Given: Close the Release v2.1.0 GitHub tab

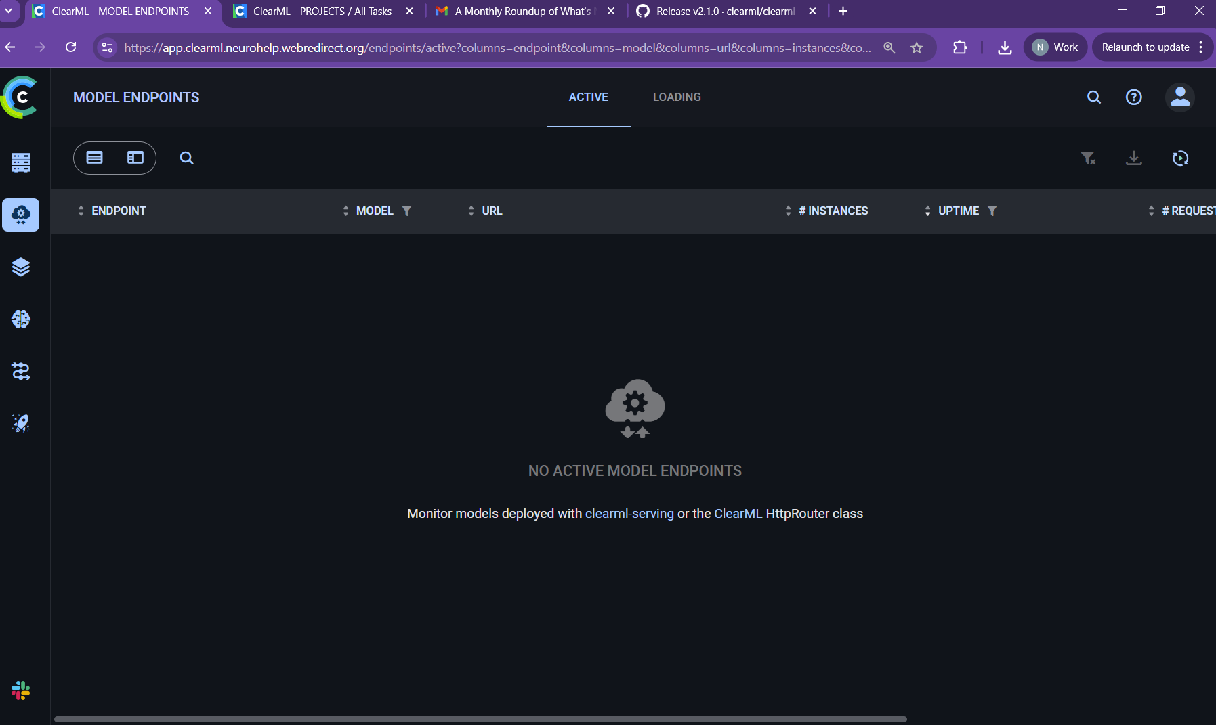Looking at the screenshot, I should pyautogui.click(x=812, y=12).
